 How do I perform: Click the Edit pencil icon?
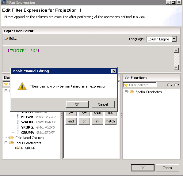tap(6, 39)
